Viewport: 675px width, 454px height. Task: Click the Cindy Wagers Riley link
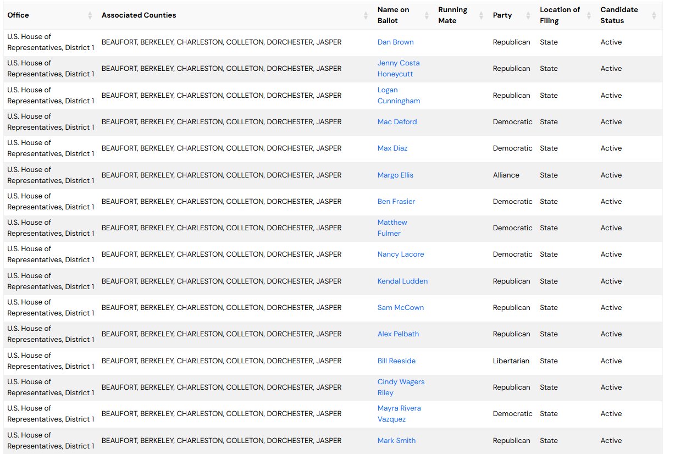pos(401,387)
